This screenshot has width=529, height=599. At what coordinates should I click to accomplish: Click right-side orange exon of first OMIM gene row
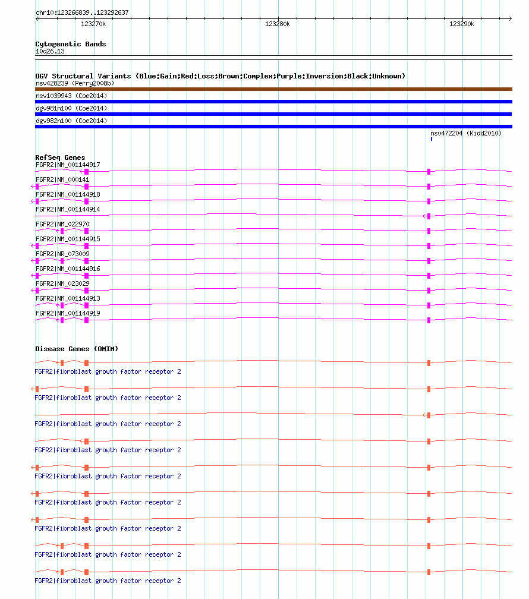point(429,363)
